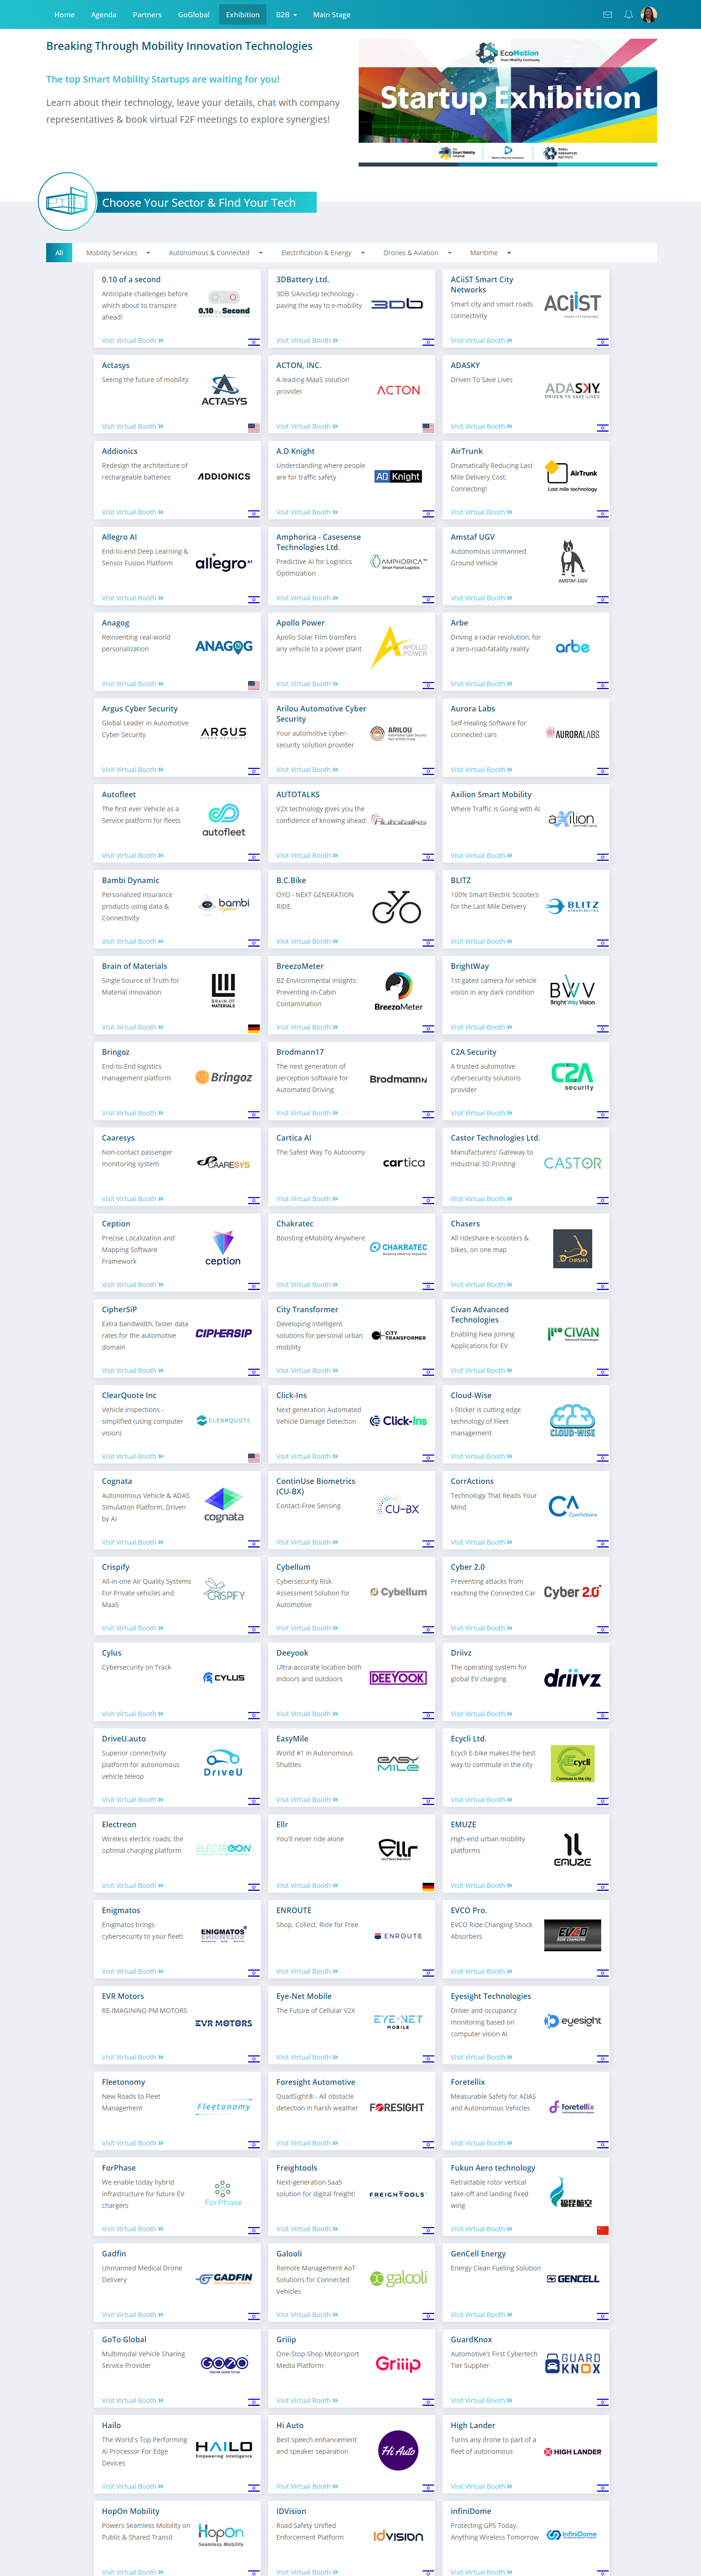
Task: Open the Amstaf UGV company title
Action: tap(472, 537)
